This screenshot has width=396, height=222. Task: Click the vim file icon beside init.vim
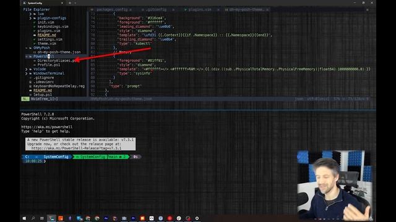[x=35, y=22]
